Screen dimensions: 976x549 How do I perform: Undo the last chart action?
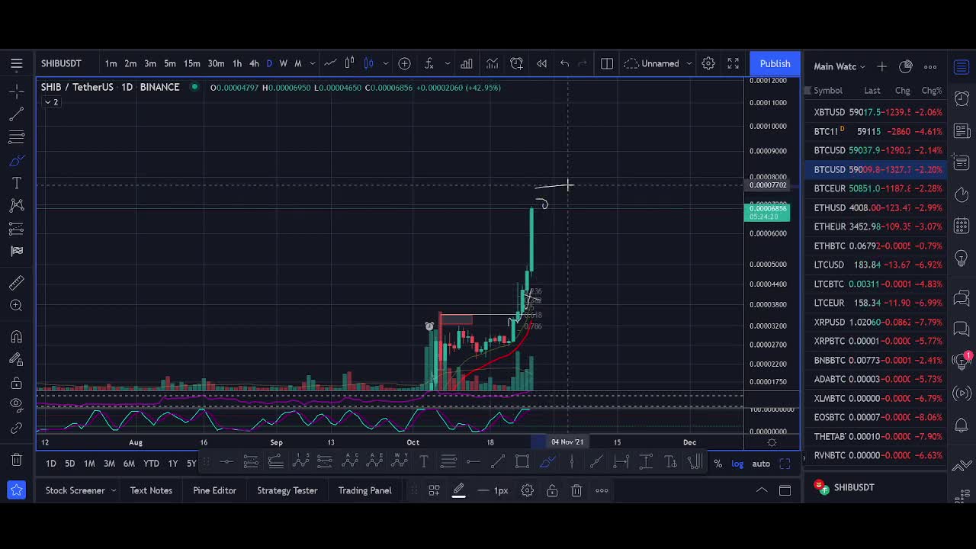[x=564, y=63]
